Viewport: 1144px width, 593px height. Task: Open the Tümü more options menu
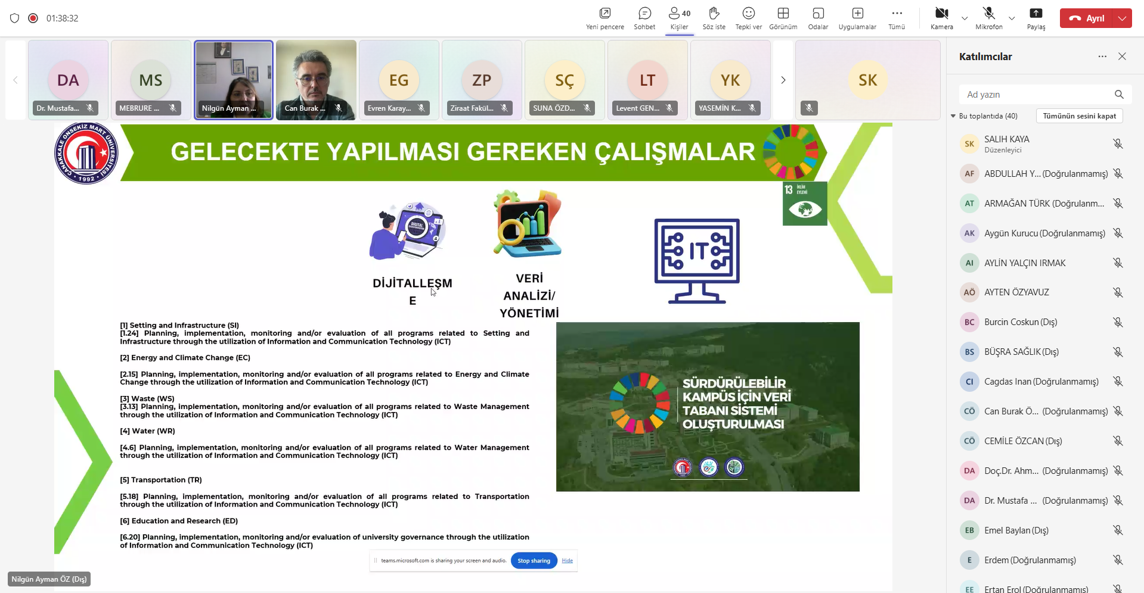(897, 18)
